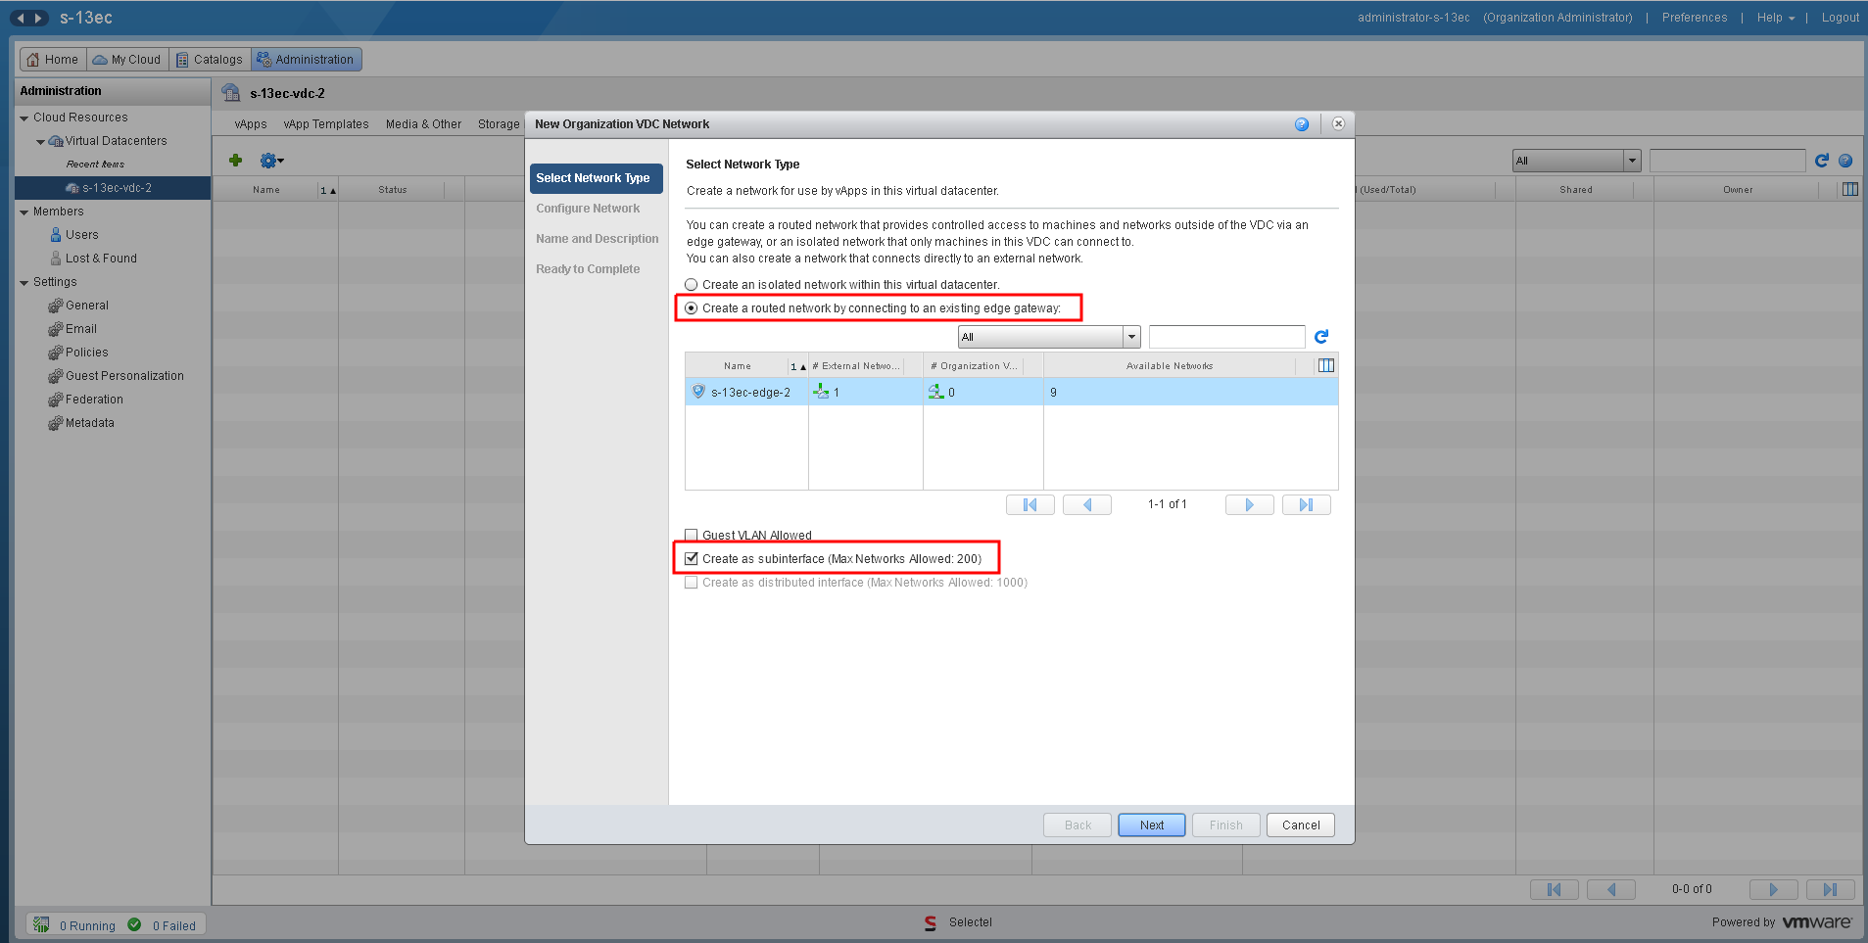Open Preferences from the top bar
Screen dimensions: 1868x943
point(1694,17)
